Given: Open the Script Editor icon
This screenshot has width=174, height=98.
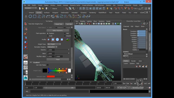Looking at the screenshot, I should coord(150,91).
